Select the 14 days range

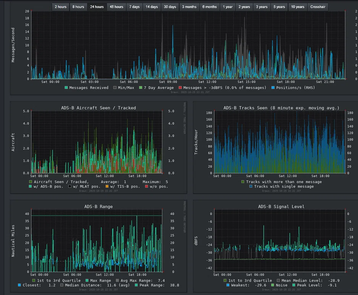152,7
